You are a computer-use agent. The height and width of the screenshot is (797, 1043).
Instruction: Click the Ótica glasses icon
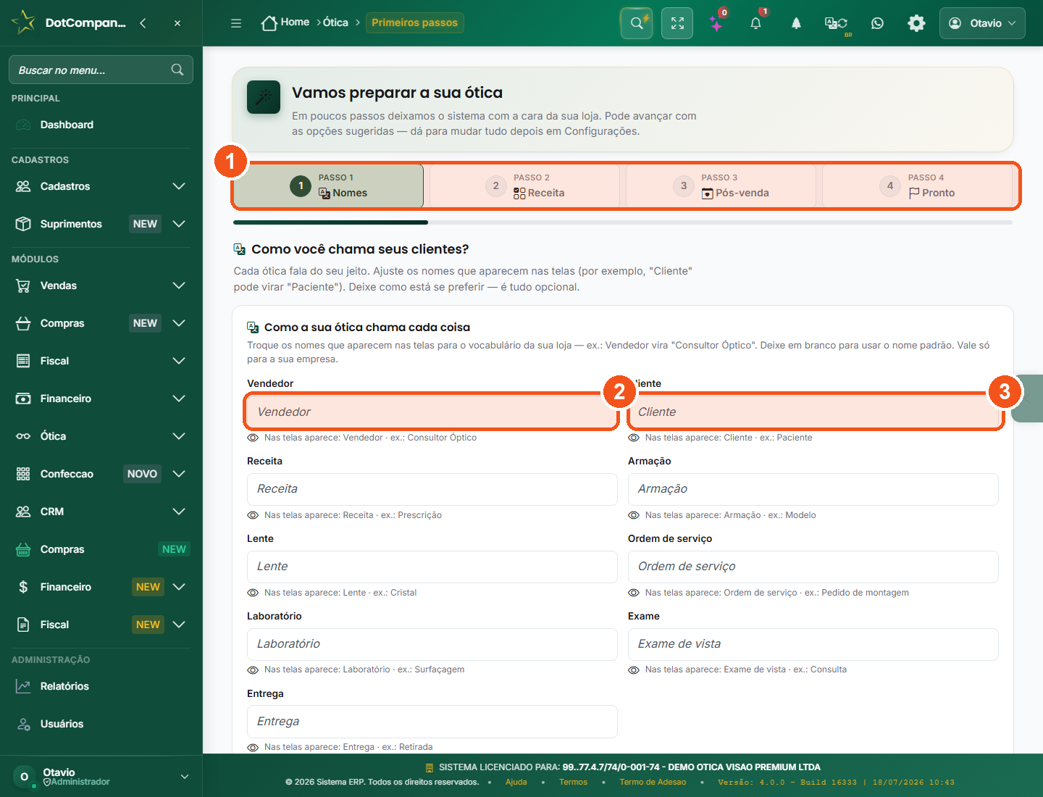(23, 436)
